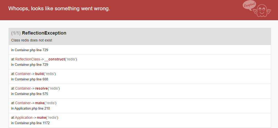Click the Exception speech bubble
278x128 pixels.
pos(250,5)
